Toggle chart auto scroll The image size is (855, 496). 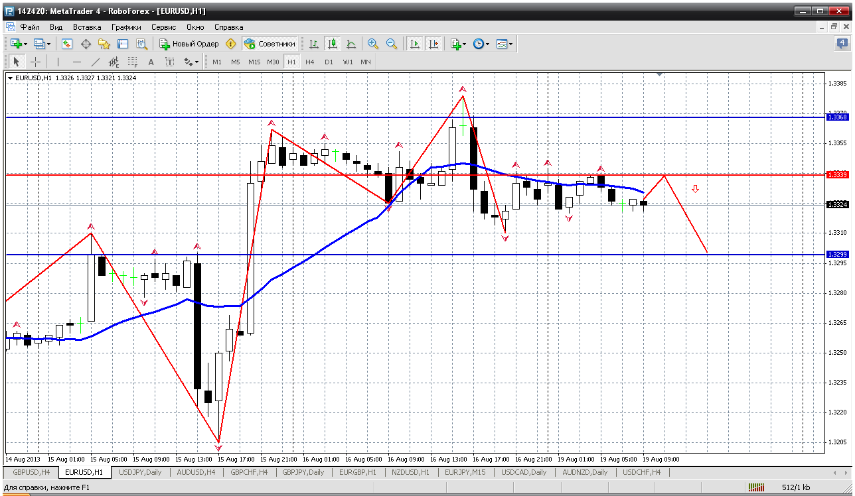(414, 44)
